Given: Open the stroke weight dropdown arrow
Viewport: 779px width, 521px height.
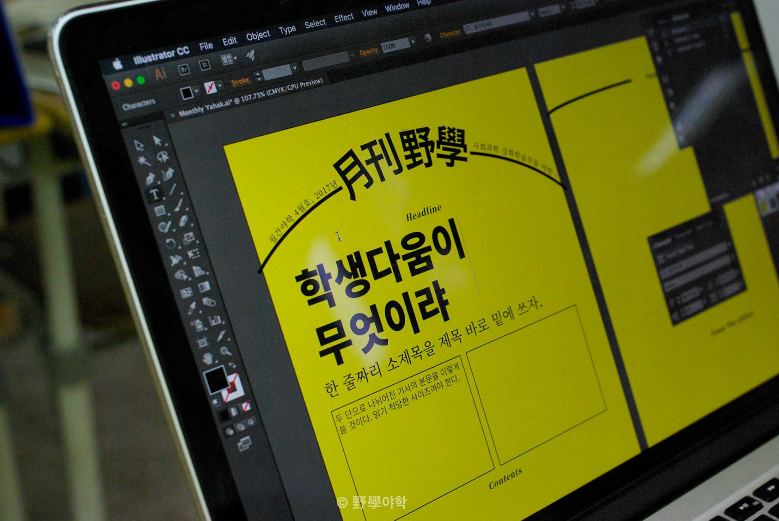Looking at the screenshot, I should pyautogui.click(x=295, y=68).
